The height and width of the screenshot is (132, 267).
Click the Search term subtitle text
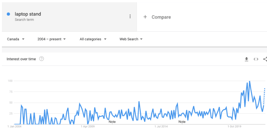(24, 20)
